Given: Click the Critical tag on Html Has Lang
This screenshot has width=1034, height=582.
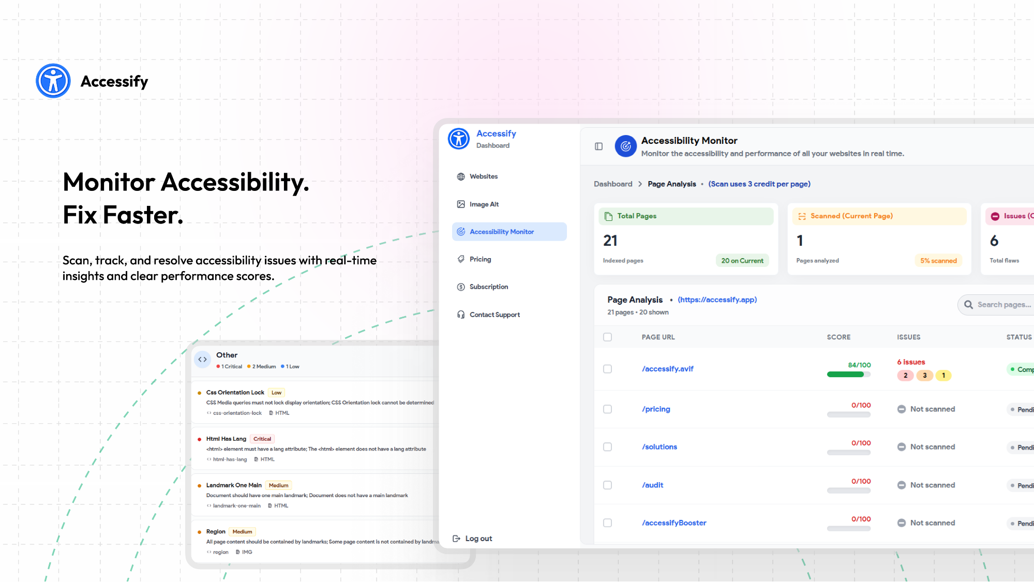Looking at the screenshot, I should tap(262, 439).
